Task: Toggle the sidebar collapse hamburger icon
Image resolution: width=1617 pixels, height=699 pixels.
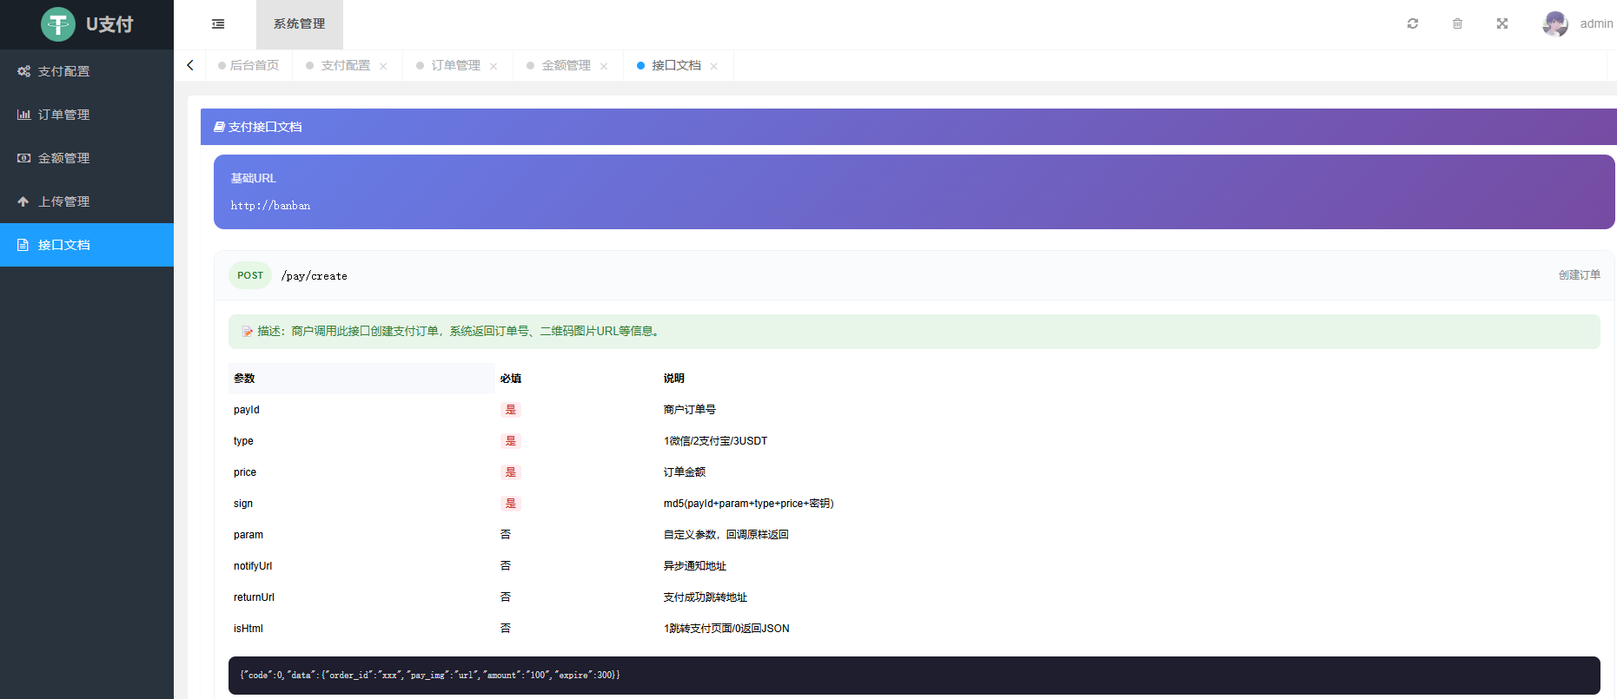Action: pos(218,24)
